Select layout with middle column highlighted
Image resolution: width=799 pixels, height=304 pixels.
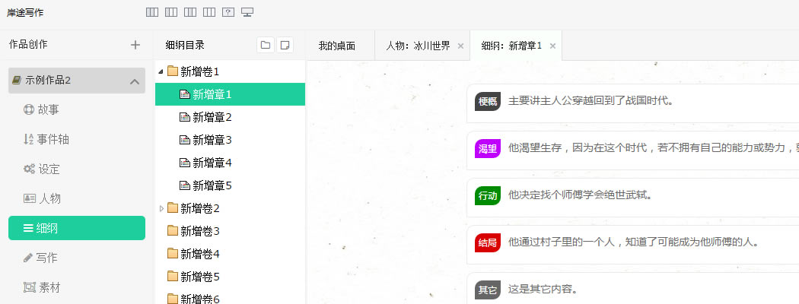tap(190, 12)
